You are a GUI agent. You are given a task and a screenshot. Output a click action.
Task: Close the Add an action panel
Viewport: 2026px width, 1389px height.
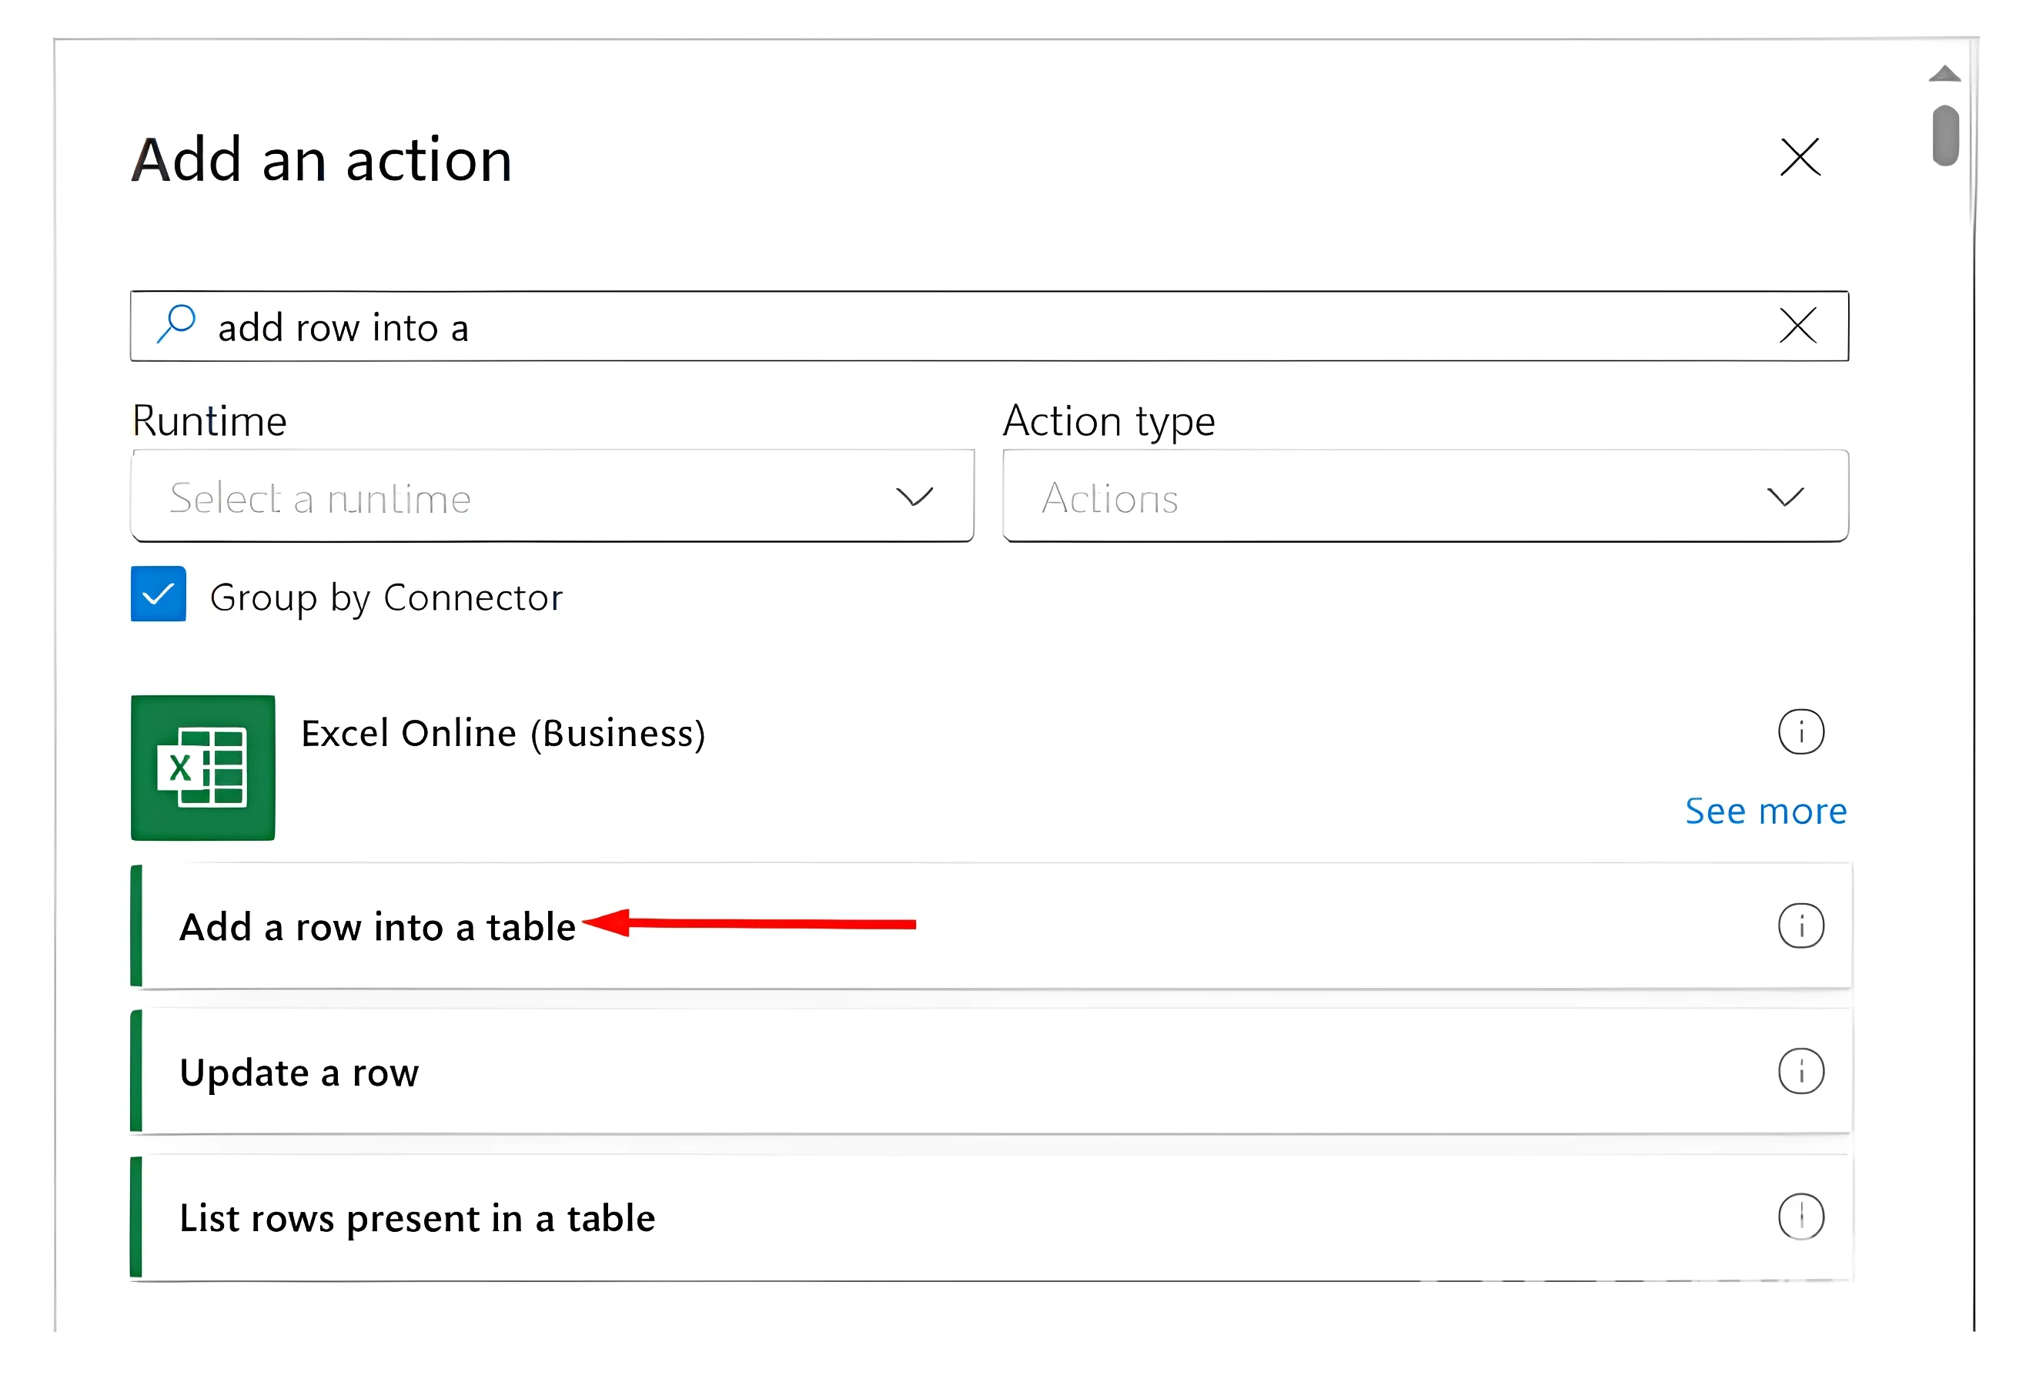(x=1800, y=158)
